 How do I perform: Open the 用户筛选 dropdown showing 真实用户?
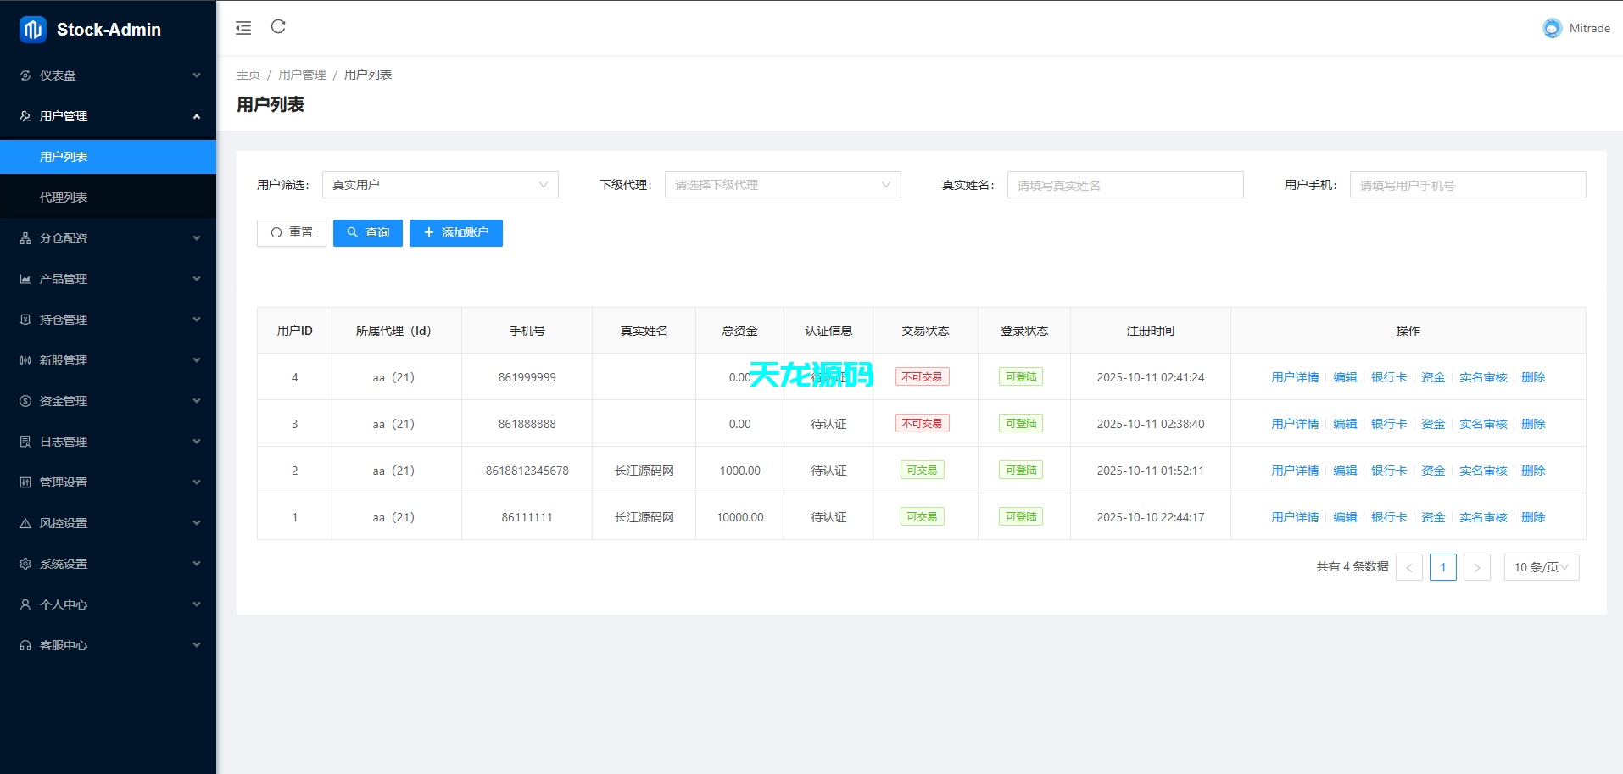tap(440, 185)
